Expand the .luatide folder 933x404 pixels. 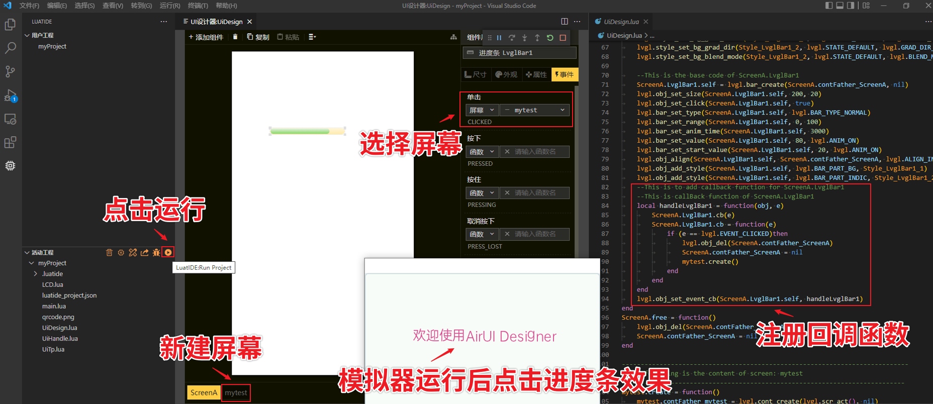[36, 274]
